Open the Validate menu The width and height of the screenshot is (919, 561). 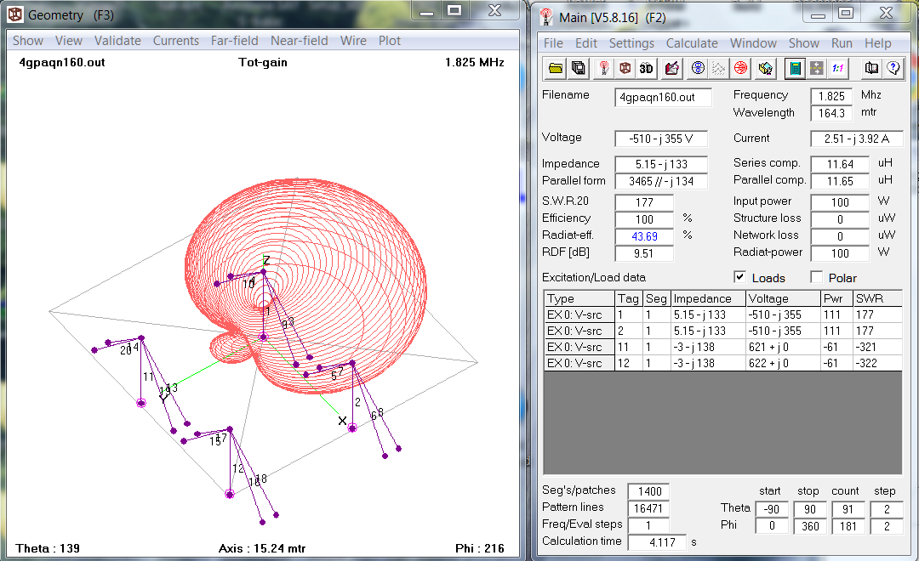pos(117,41)
